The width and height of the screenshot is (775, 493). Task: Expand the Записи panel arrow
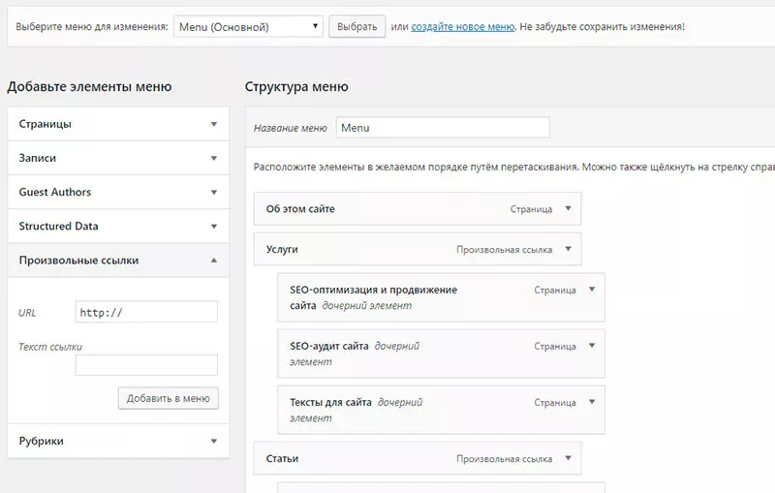(x=213, y=158)
